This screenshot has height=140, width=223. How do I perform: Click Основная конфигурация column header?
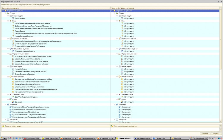pos(56,8)
